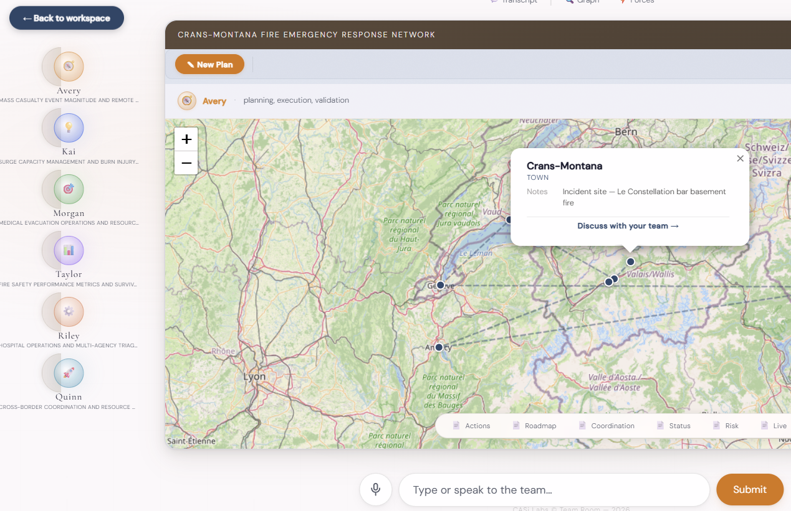Click 'Surge capacity management' description
This screenshot has height=511, width=791.
[x=69, y=162]
